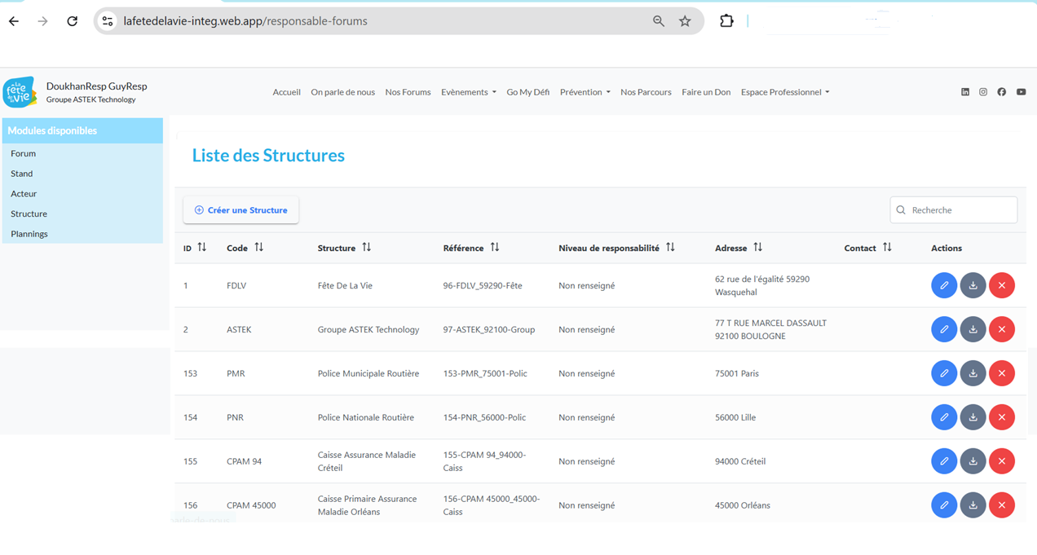Download the CPAM 94 structure
Viewport: 1037px width, 555px height.
(973, 461)
